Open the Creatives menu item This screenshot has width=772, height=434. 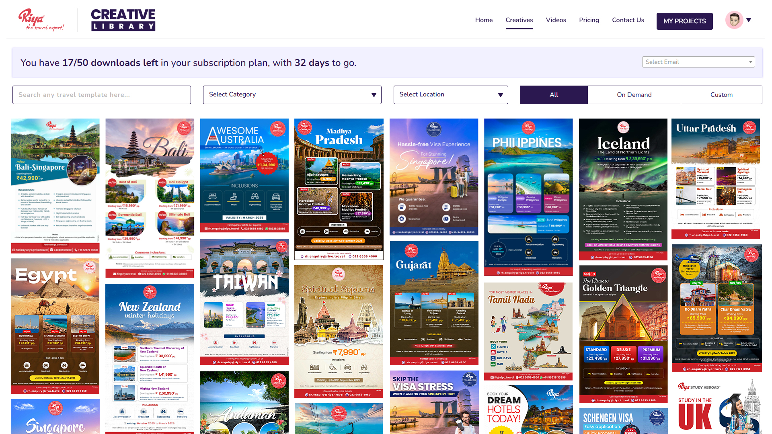coord(519,20)
